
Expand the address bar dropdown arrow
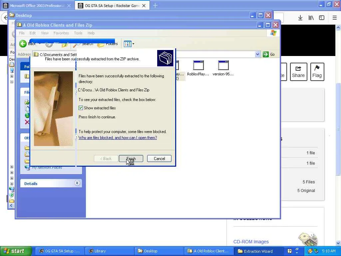(257, 54)
